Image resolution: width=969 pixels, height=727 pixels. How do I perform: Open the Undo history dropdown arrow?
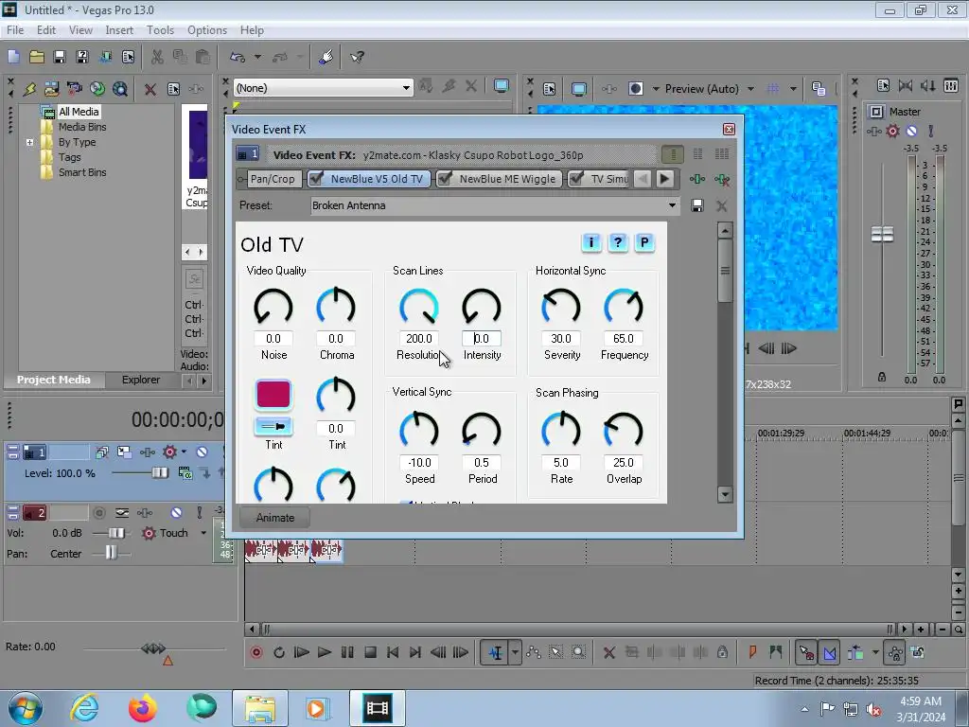(257, 57)
